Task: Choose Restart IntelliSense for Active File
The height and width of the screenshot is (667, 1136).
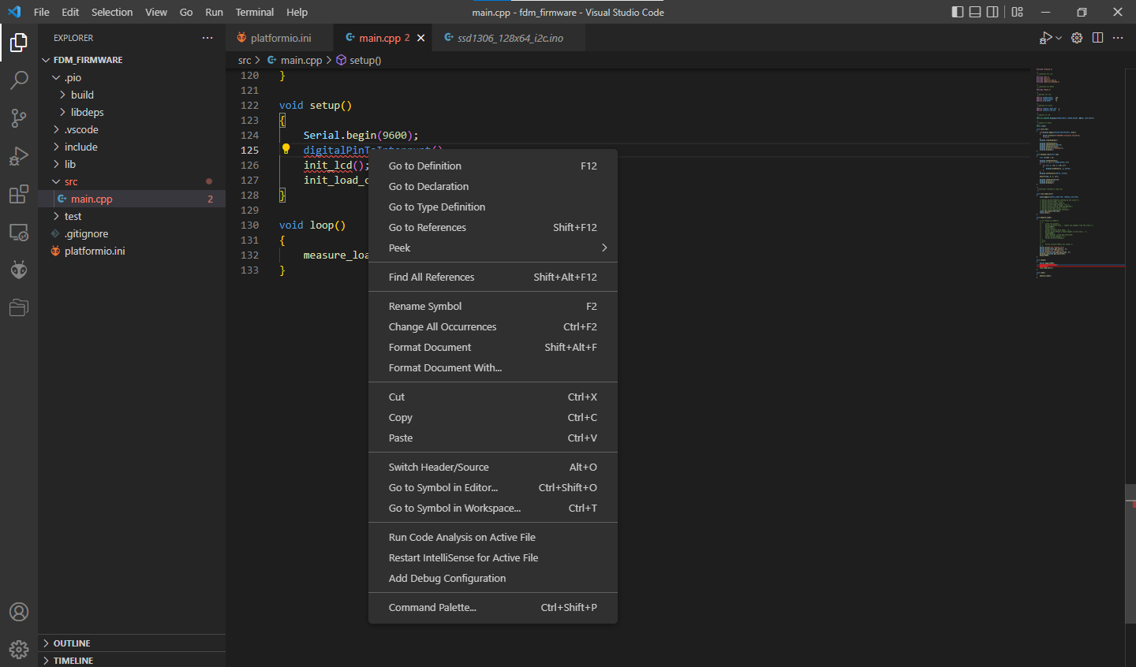Action: 493,557
